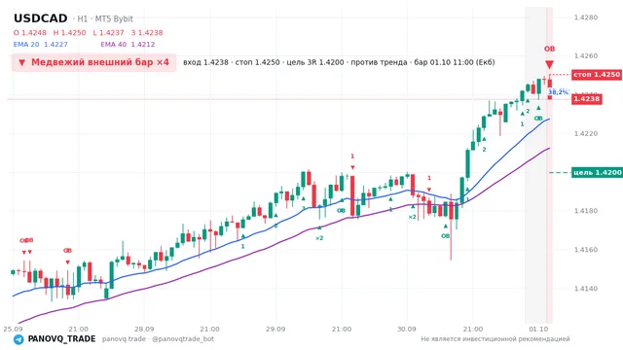Select the 'Медвежий внешний бар ×4' signal badge
623x350 pixels.
click(94, 62)
